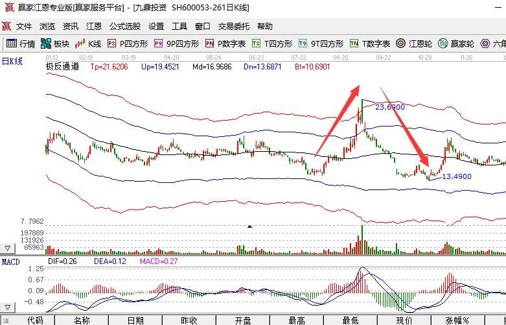Sort by the 日期 column header
The image size is (506, 325).
135,320
